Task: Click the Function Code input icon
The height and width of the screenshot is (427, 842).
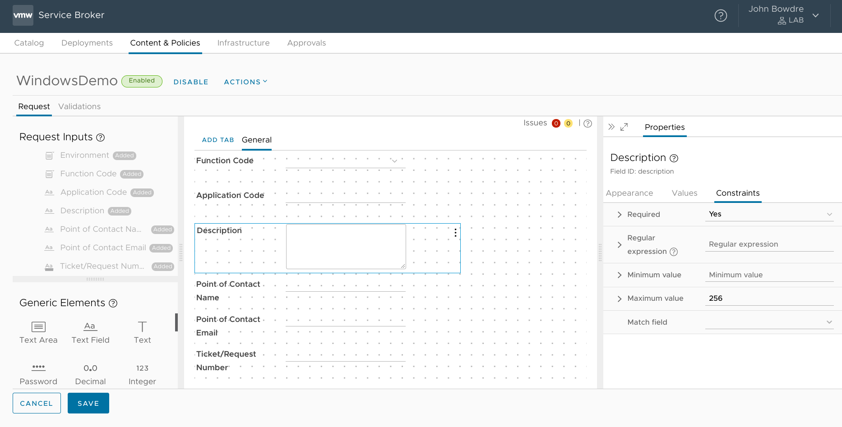Action: click(x=50, y=174)
